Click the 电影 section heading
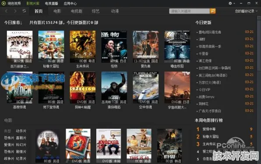Image resolution: width=261 pixels, height=164 pixels. [8, 120]
